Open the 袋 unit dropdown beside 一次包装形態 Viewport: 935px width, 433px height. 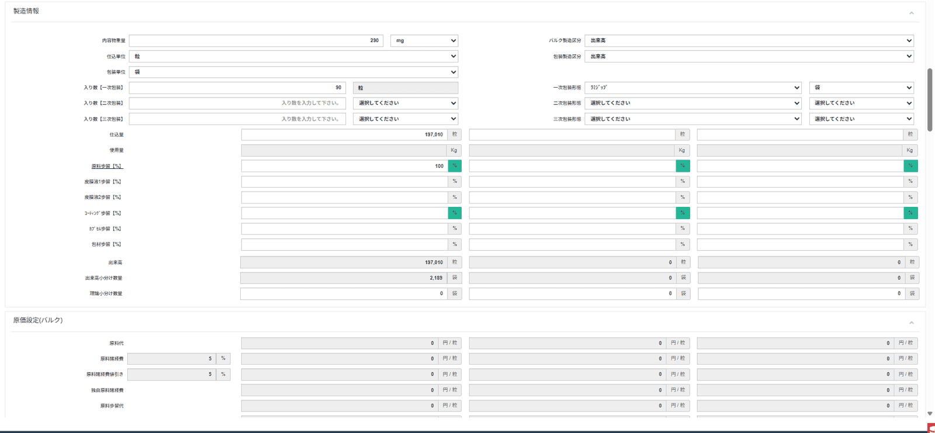click(861, 88)
